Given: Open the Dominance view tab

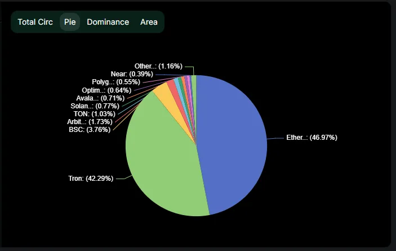Looking at the screenshot, I should (108, 22).
